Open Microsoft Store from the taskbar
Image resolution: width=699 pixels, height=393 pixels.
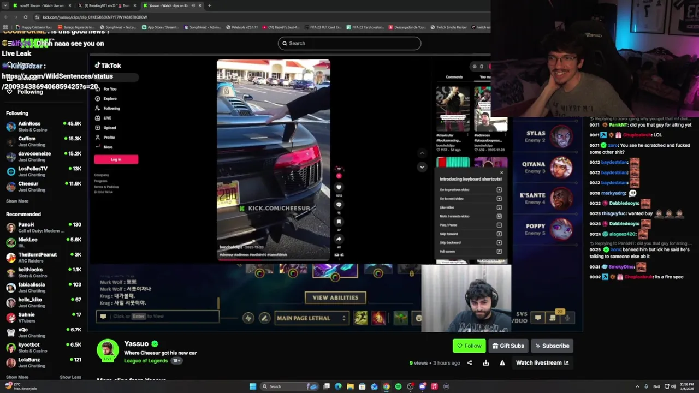pyautogui.click(x=362, y=386)
